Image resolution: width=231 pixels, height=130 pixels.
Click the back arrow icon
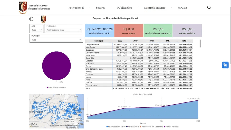click(x=31, y=19)
